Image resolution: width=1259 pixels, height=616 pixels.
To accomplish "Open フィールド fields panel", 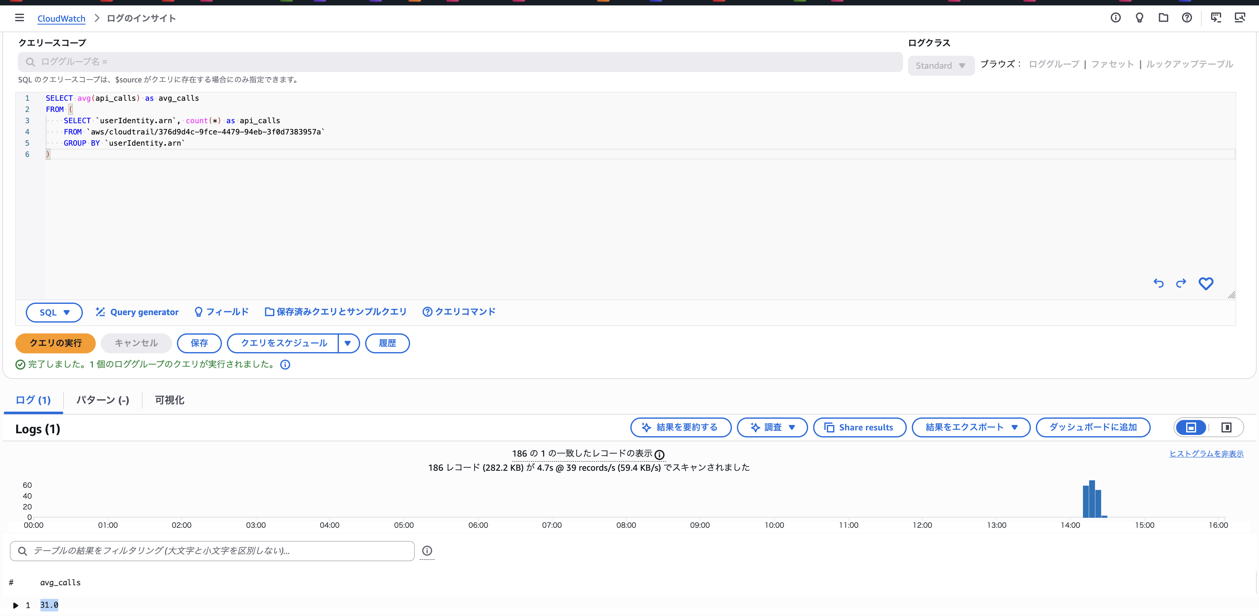I will coord(221,312).
